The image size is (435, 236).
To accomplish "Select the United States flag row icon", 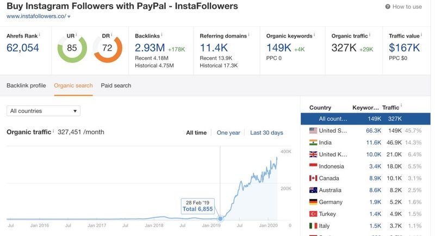I will 313,131.
